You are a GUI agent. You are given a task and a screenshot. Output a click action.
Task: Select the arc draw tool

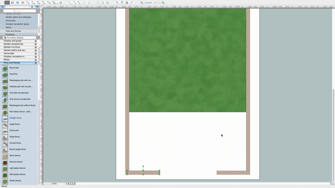74,2
